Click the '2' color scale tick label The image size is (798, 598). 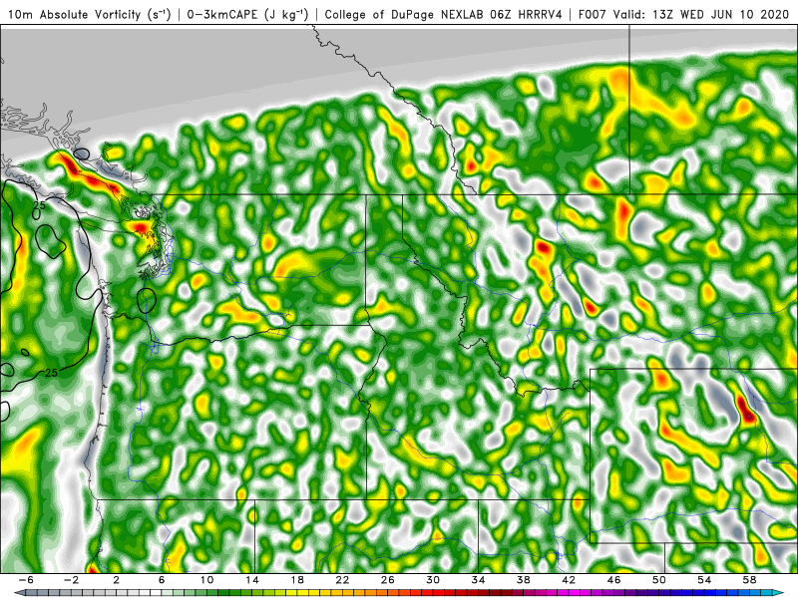click(x=117, y=580)
